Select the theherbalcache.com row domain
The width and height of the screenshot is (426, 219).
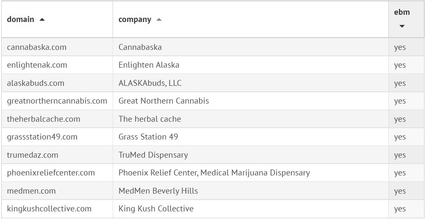pos(44,119)
